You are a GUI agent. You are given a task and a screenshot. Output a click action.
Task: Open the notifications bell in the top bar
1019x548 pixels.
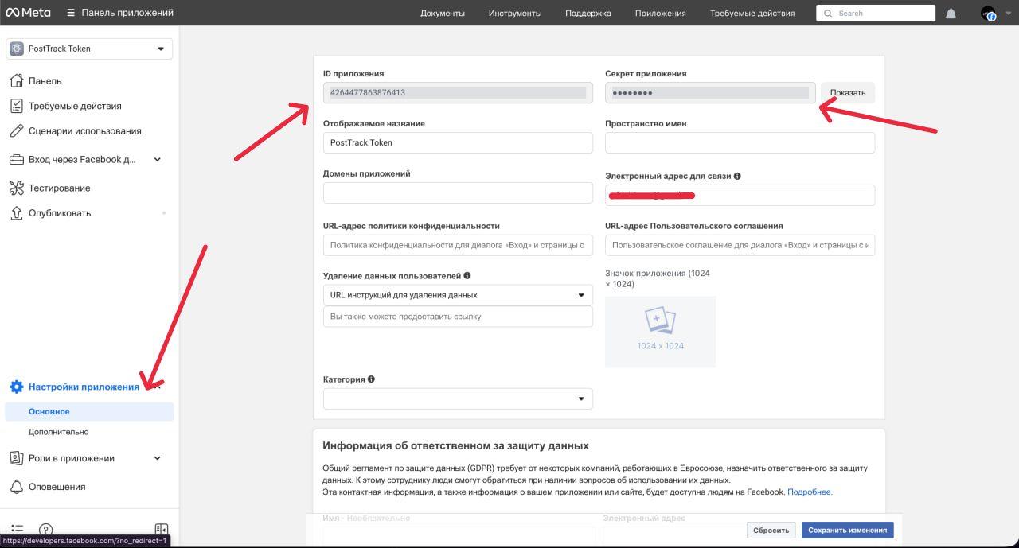click(951, 13)
